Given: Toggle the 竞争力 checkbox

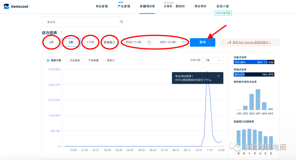Looking at the screenshot, I should pyautogui.click(x=104, y=60).
